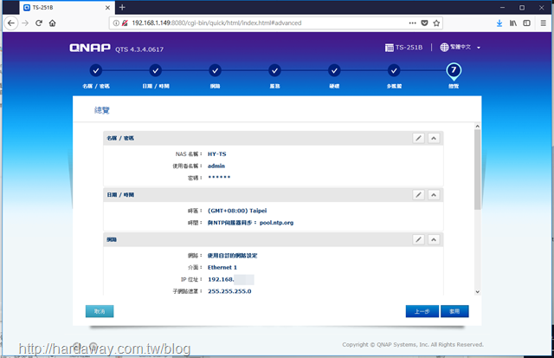
Task: Open Firefox hamburger menu
Action: tap(544, 23)
